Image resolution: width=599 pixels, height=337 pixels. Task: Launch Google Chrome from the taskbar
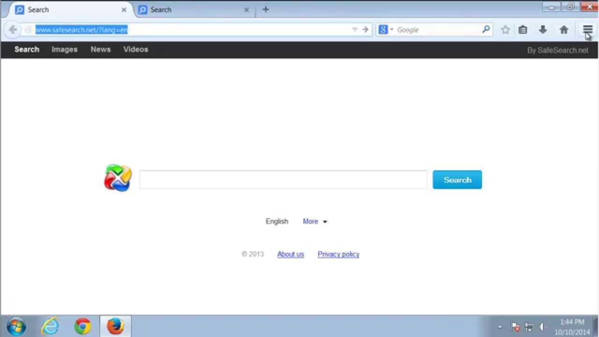click(x=83, y=326)
